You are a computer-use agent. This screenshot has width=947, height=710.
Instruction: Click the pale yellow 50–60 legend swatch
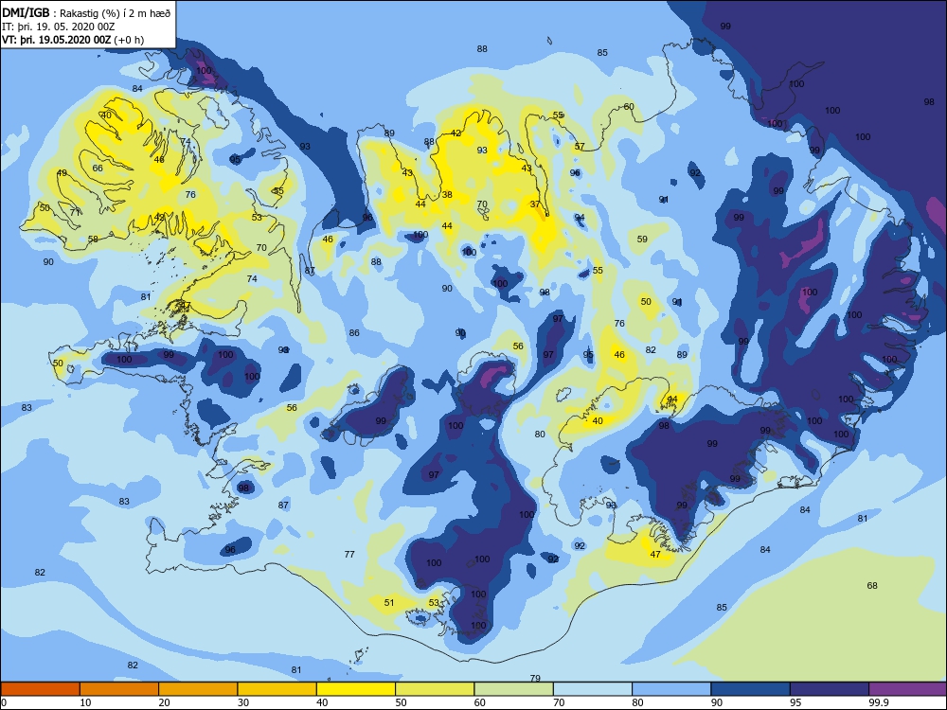435,689
